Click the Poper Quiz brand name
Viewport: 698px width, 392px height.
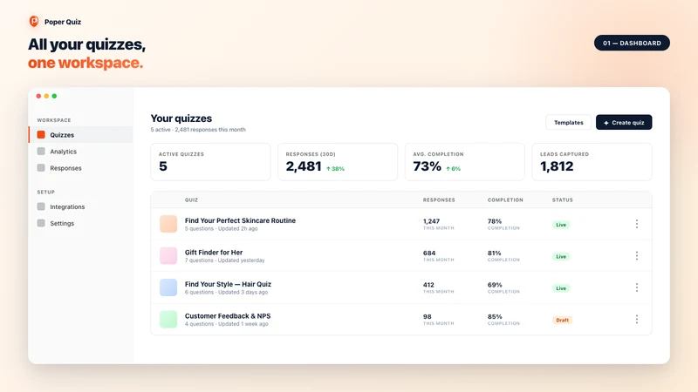[63, 22]
